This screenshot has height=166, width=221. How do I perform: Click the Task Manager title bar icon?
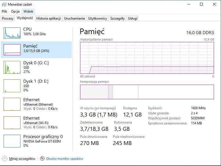click(x=4, y=4)
